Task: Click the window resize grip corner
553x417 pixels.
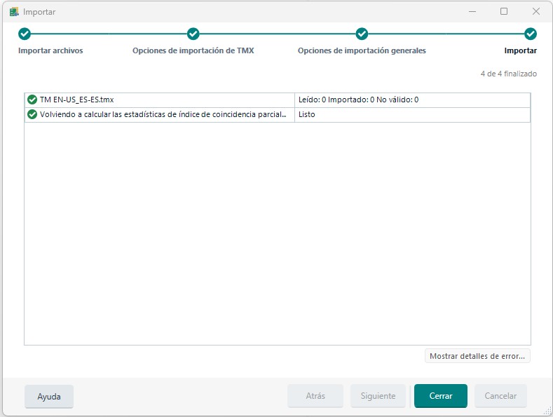Action: pyautogui.click(x=547, y=411)
